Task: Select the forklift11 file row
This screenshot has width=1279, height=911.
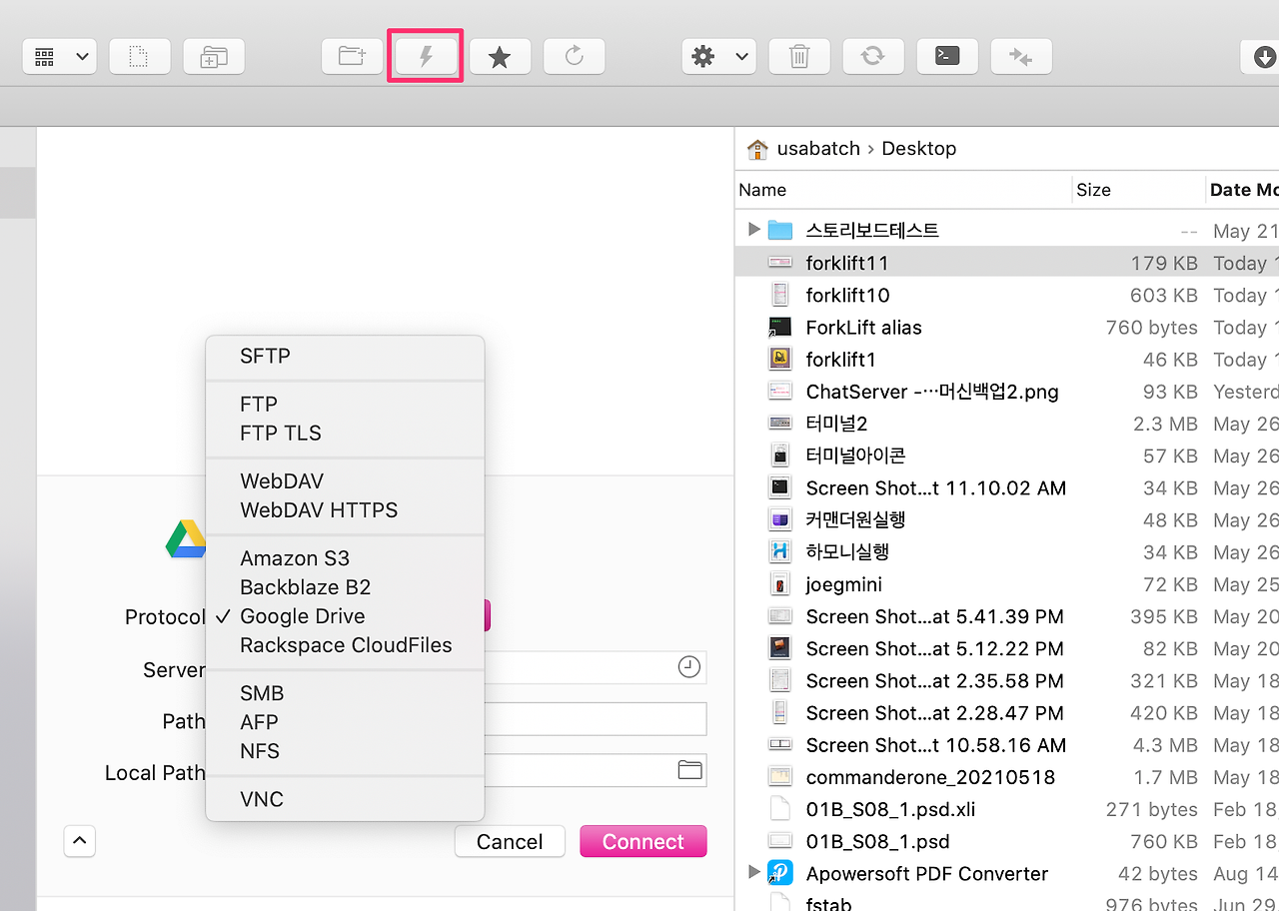Action: 1007,263
